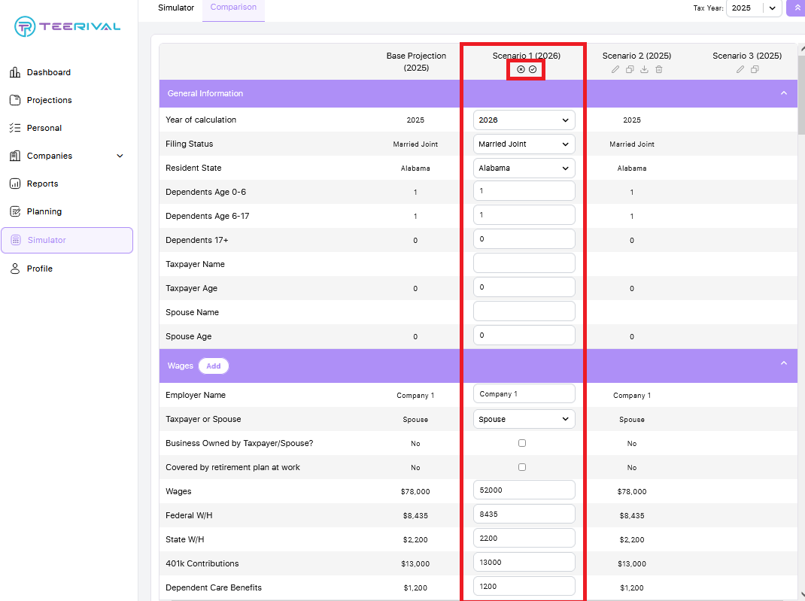The width and height of the screenshot is (805, 601).
Task: Switch to the Simulator tab
Action: click(x=176, y=8)
